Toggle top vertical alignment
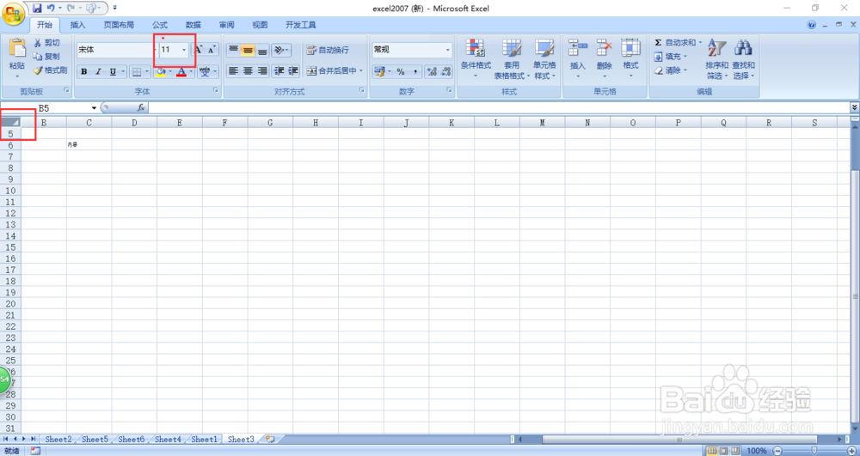 pos(234,51)
